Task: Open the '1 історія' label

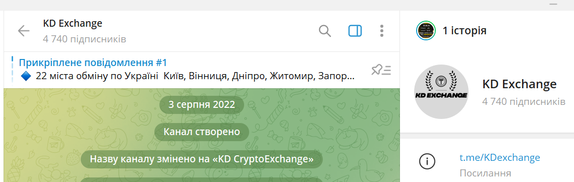Action: [464, 31]
